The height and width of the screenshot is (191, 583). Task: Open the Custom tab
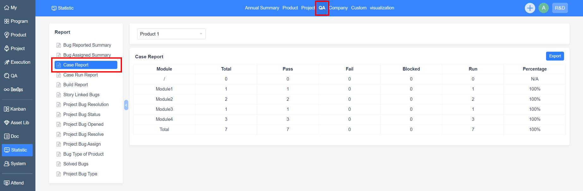click(359, 8)
